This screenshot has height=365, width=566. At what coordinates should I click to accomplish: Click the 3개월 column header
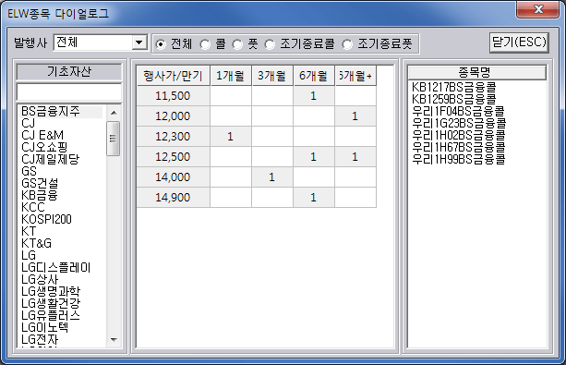pyautogui.click(x=272, y=76)
